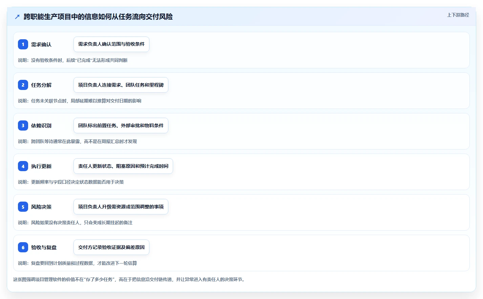This screenshot has width=483, height=299.
Task: Click the step 3 number badge
Action: pos(23,125)
